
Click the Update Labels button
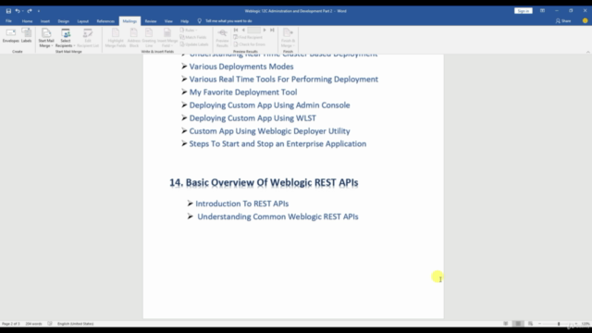pos(194,44)
